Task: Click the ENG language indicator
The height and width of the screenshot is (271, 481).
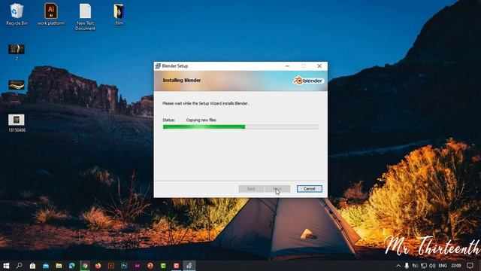Action: pyautogui.click(x=443, y=266)
